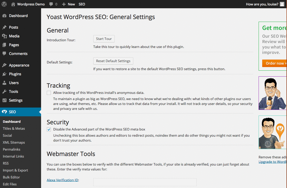Click the plus icon next to New
This screenshot has width=287, height=188.
coord(64,4)
